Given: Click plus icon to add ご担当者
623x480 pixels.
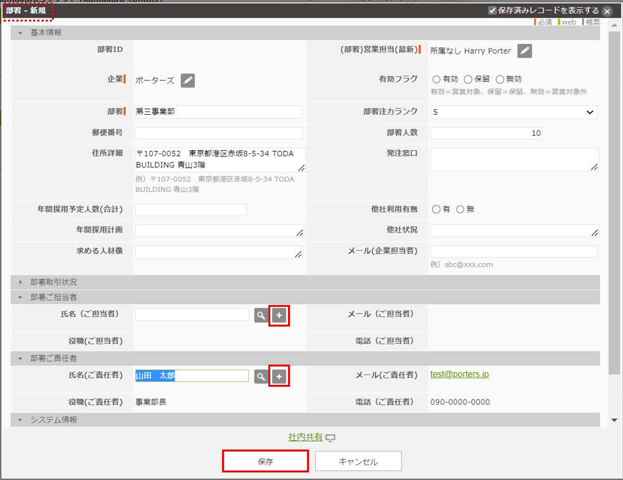Looking at the screenshot, I should click(x=279, y=315).
